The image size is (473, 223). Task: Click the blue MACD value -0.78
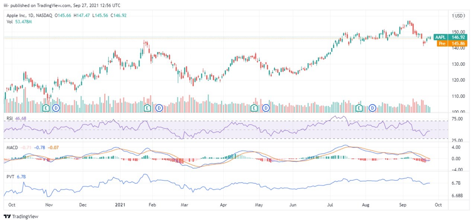tap(39, 148)
